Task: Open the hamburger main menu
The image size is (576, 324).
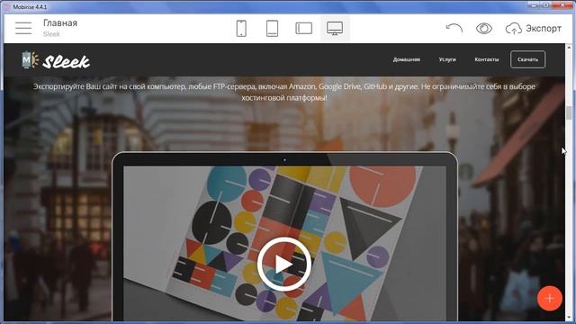Action: (23, 28)
